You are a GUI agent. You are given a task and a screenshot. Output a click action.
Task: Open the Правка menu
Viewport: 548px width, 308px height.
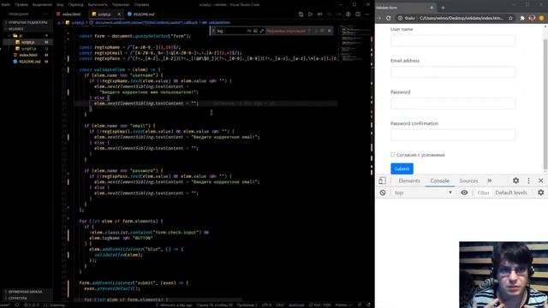(x=21, y=4)
